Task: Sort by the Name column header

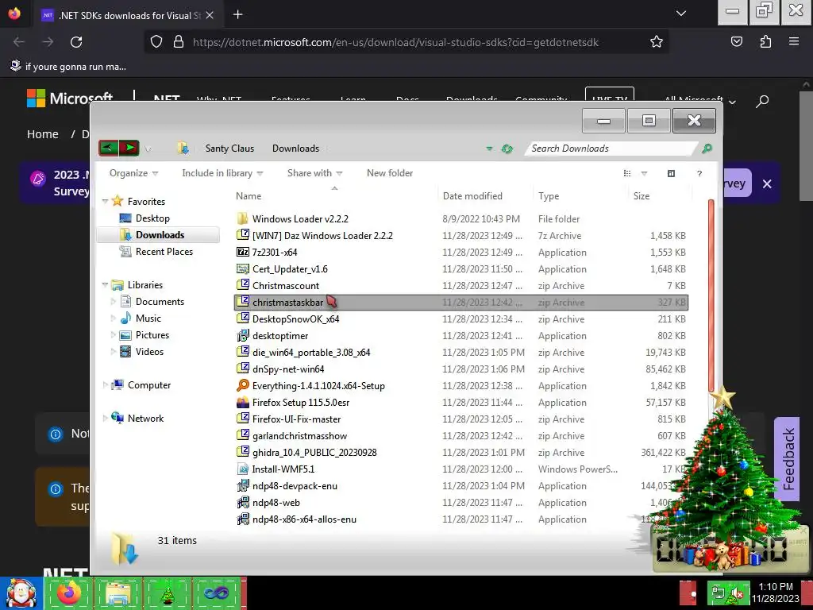Action: click(x=249, y=196)
